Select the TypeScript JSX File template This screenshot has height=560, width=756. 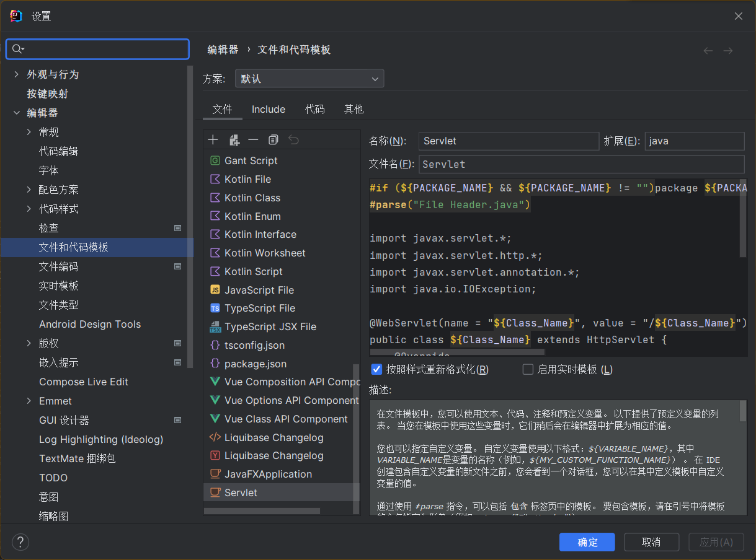(x=270, y=326)
